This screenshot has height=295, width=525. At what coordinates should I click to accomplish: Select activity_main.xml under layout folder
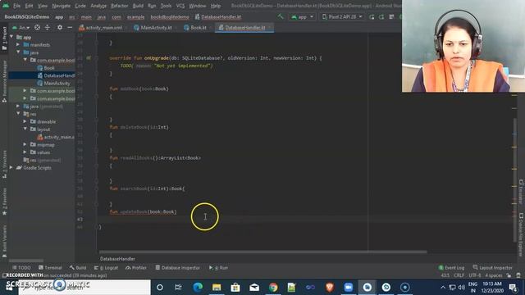click(56, 137)
